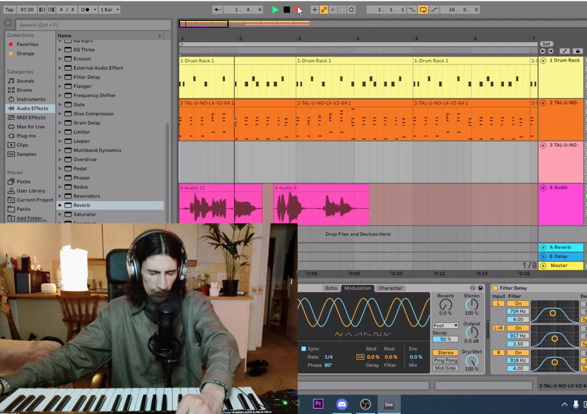Viewport: 587px width, 414px height.
Task: Click the Re-enable Automation arrow icon
Action: [333, 10]
